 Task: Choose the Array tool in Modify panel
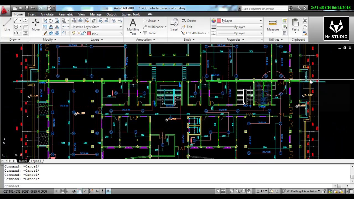click(x=57, y=33)
